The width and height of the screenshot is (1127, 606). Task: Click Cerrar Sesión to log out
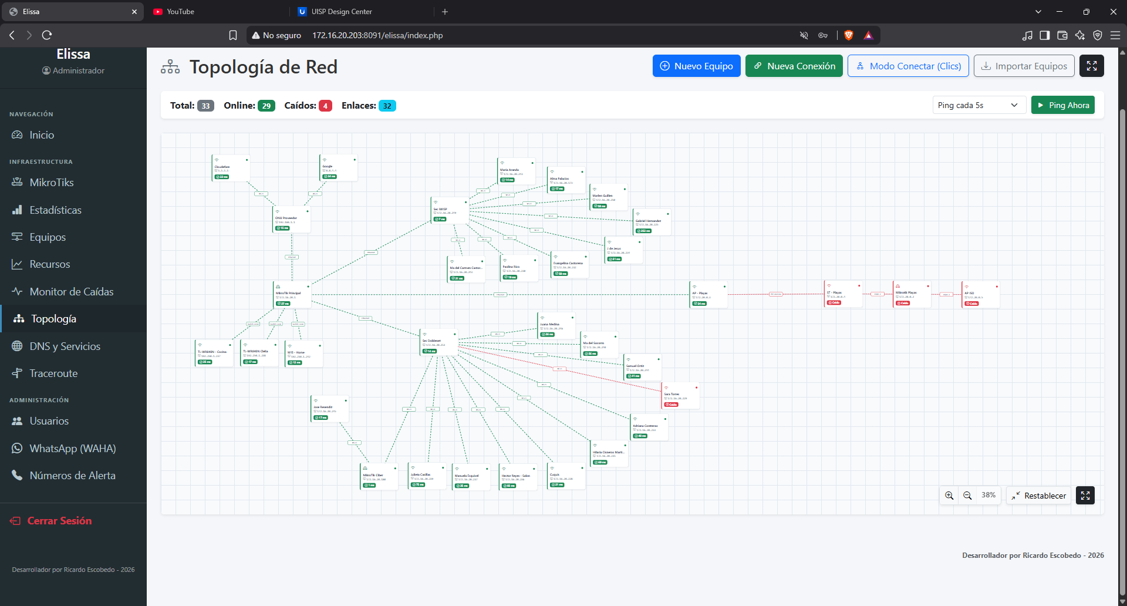pos(51,521)
